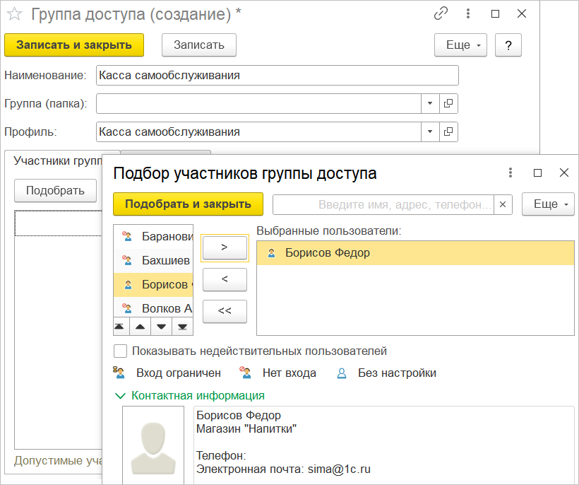
Task: Collapse the Контактная информация section
Action: [x=119, y=396]
